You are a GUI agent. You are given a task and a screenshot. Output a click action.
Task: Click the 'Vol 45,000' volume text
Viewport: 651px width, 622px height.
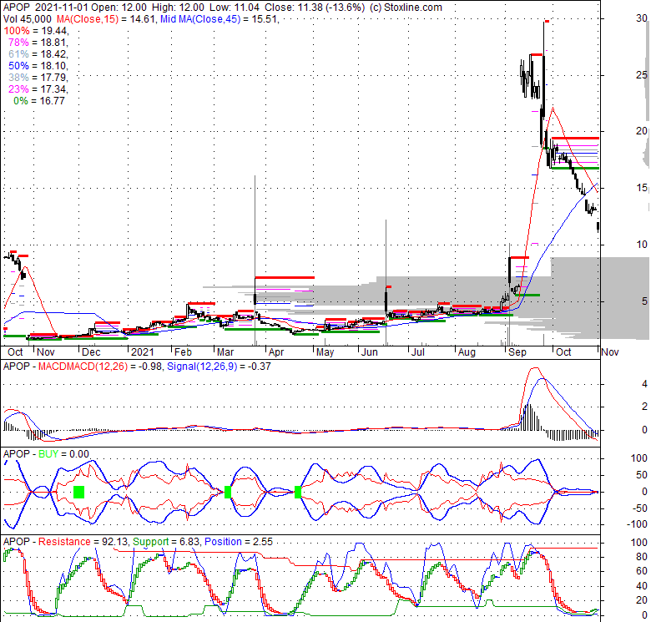point(28,19)
